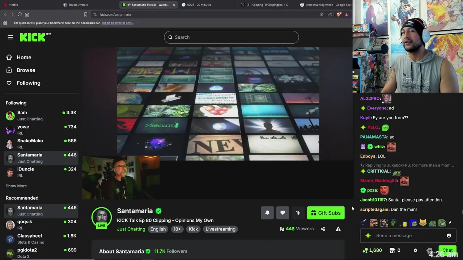
Task: Open Classybeef in Recommended list
Action: tap(41, 239)
